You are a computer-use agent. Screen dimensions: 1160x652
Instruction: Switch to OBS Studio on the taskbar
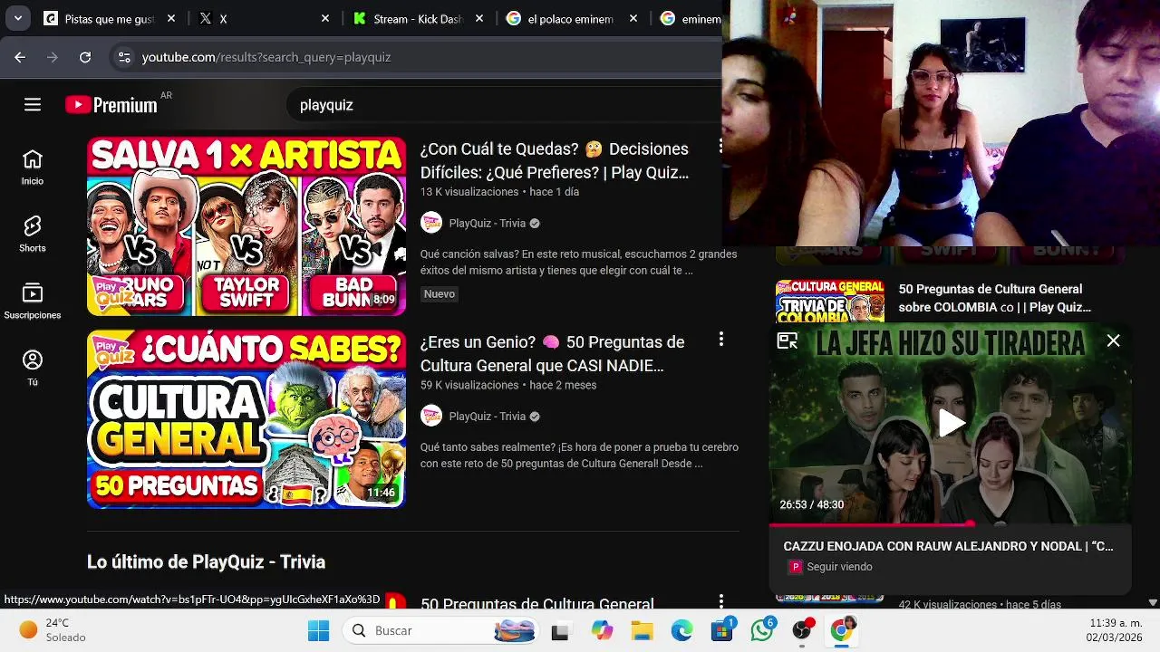pyautogui.click(x=802, y=630)
